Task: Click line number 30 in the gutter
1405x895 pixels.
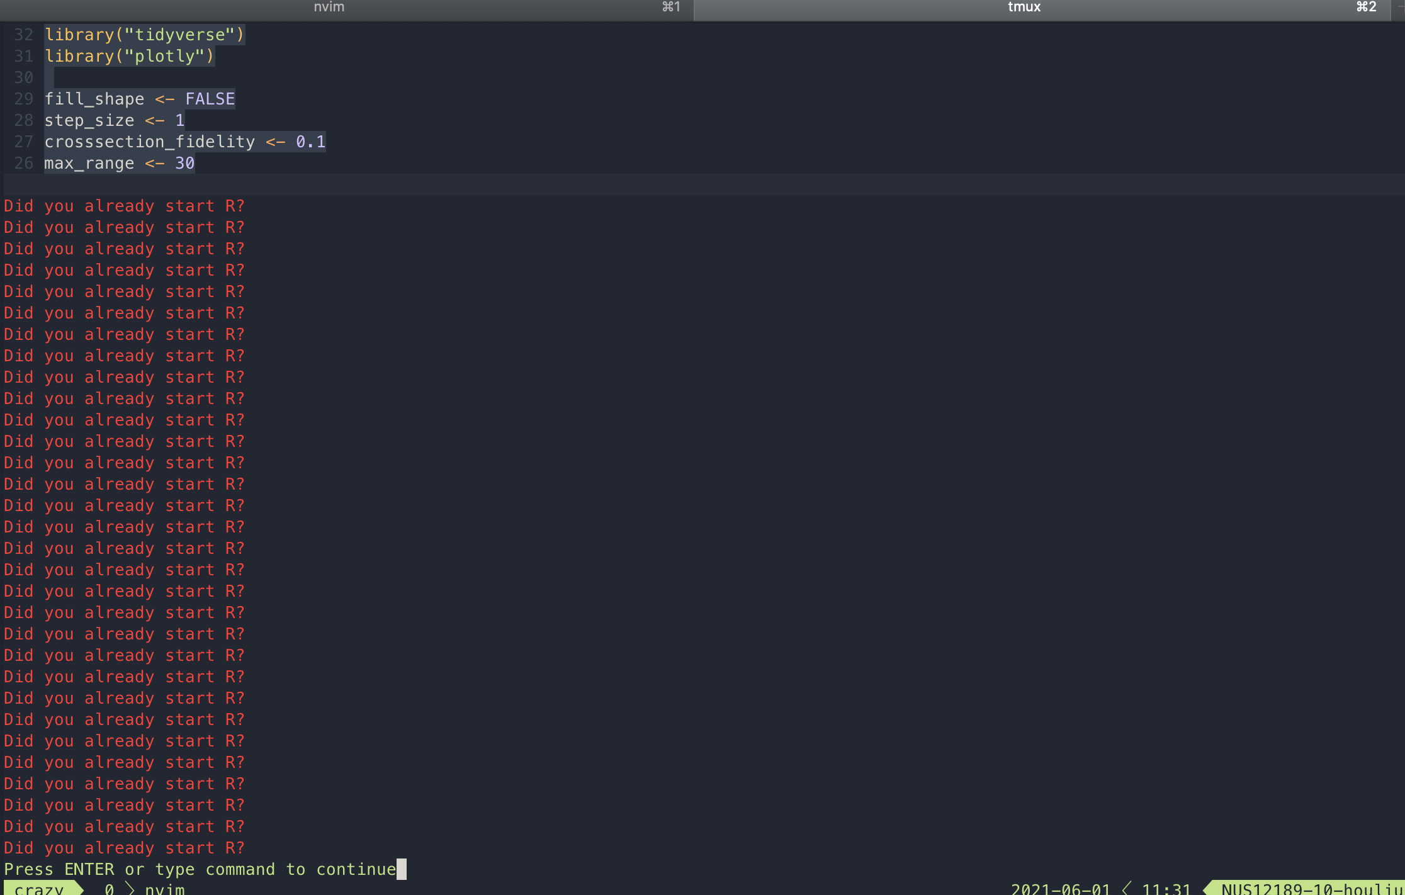Action: (23, 77)
